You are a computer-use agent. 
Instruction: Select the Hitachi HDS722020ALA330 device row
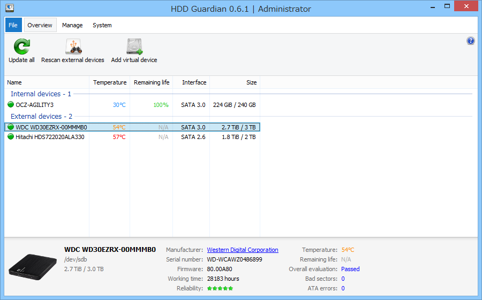tap(132, 137)
